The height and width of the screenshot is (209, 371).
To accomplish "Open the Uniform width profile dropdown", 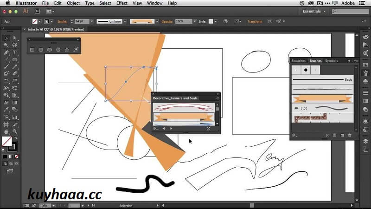I will [125, 21].
